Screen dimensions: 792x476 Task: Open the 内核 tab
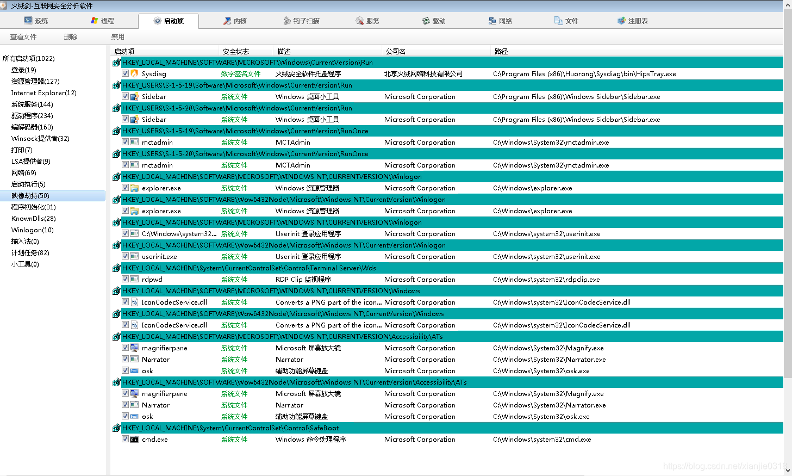(x=235, y=21)
